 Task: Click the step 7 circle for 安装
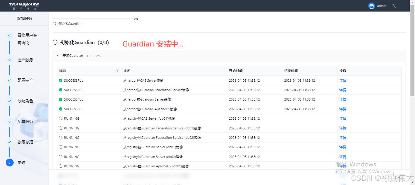[x=10, y=163]
